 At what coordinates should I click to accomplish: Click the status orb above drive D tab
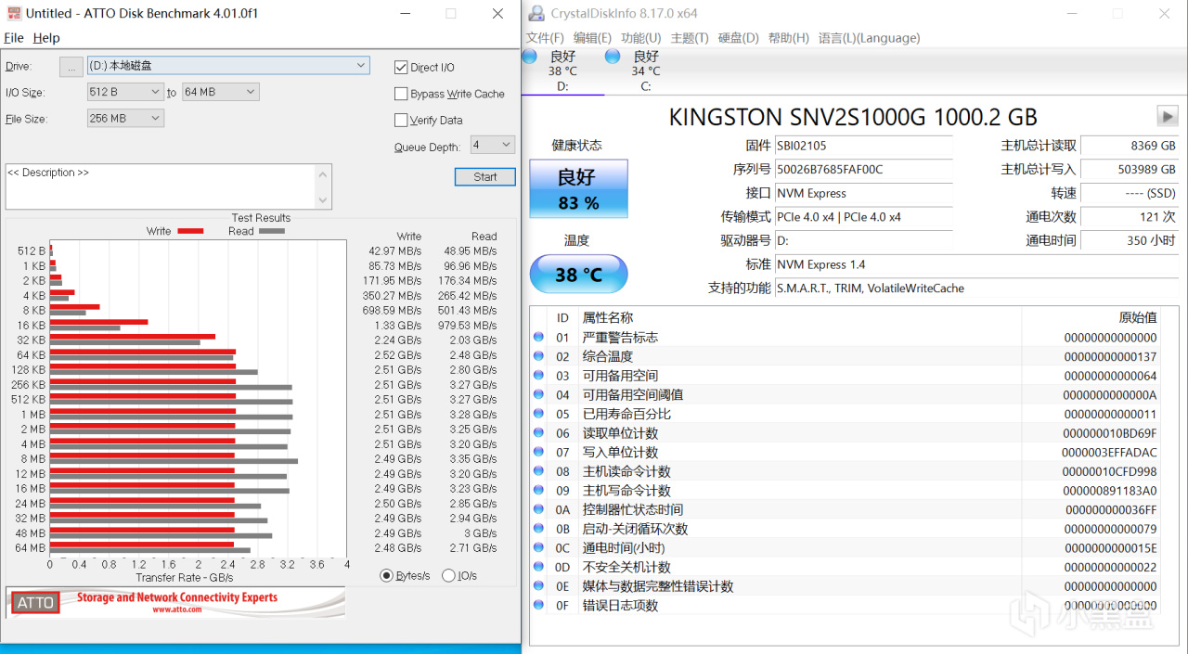[x=530, y=57]
